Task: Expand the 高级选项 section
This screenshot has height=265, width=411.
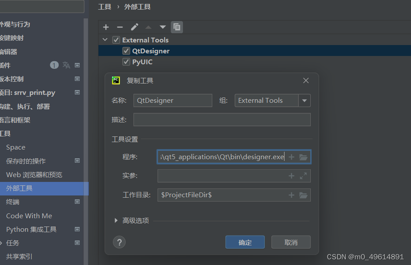Action: (x=116, y=220)
